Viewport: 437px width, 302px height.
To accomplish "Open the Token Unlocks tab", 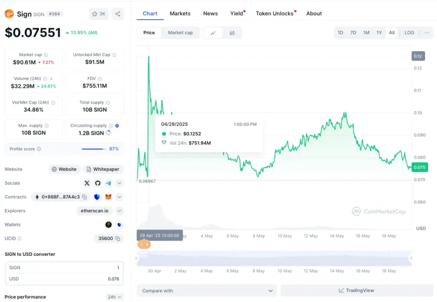I will click(274, 13).
